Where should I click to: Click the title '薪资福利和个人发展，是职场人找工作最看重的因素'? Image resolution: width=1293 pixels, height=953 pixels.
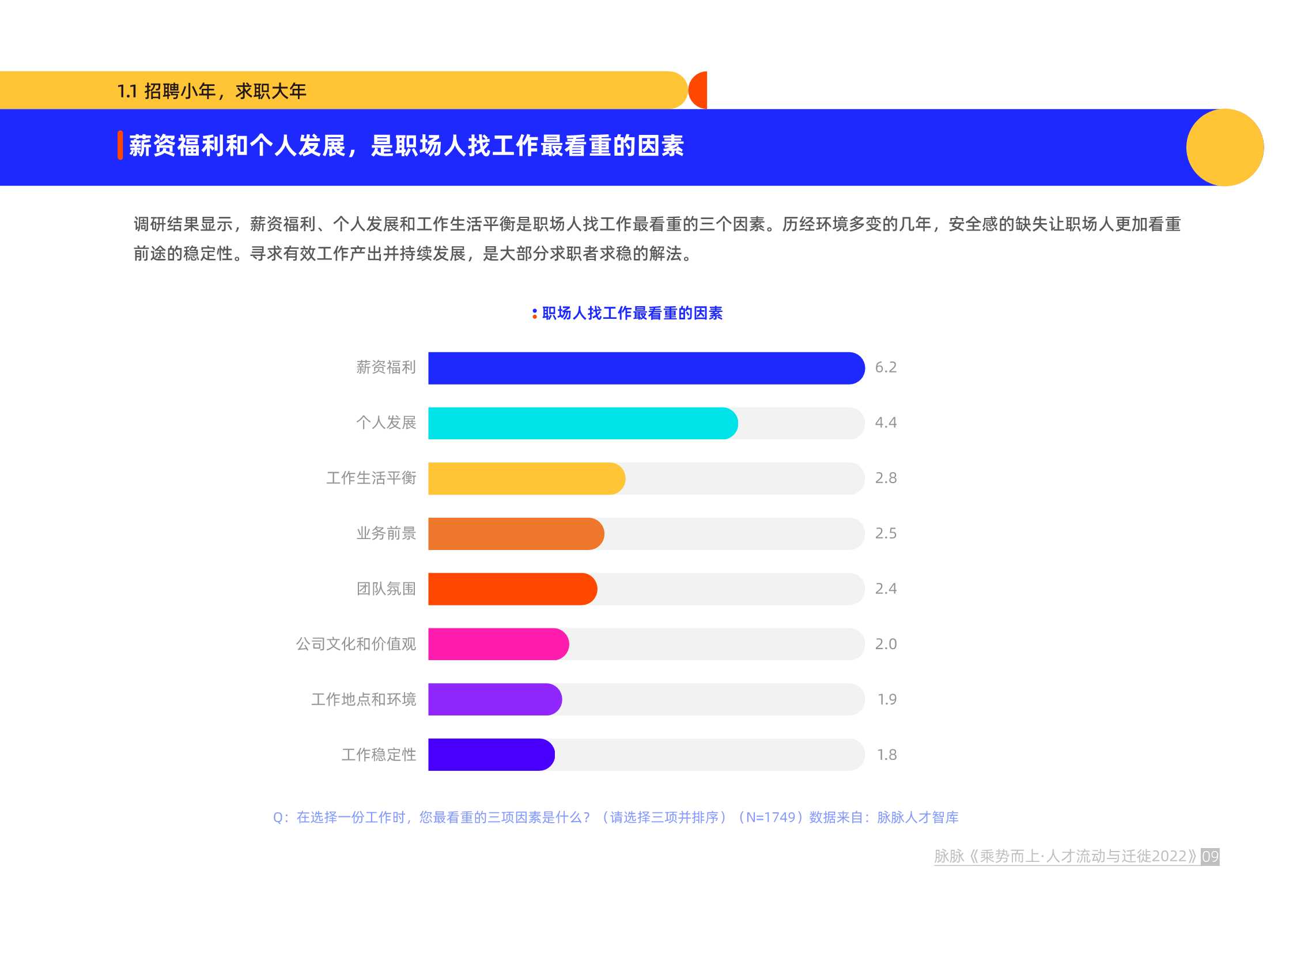[406, 145]
